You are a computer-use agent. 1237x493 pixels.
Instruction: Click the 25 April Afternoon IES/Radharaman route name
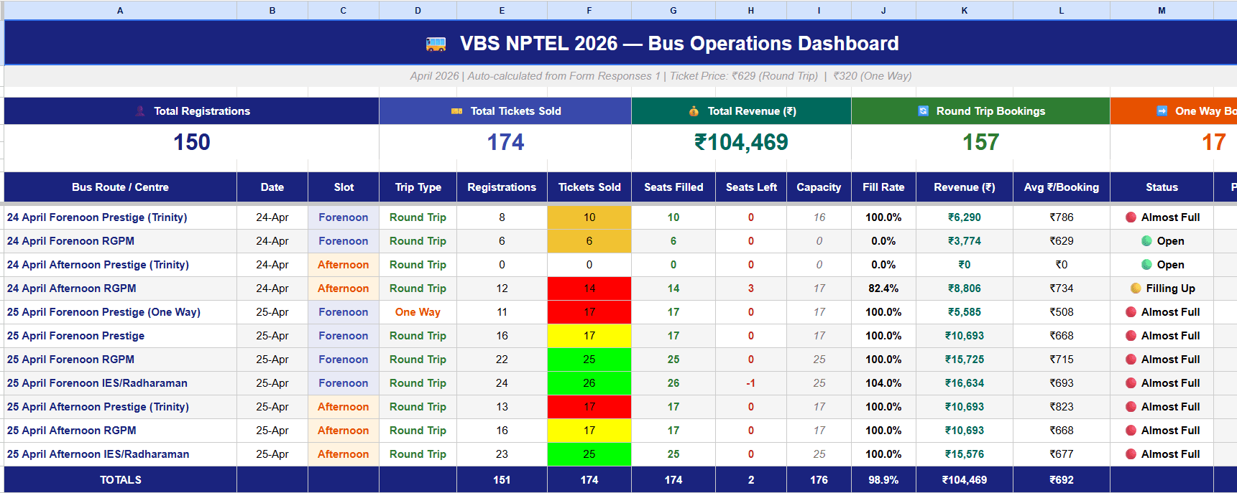98,454
